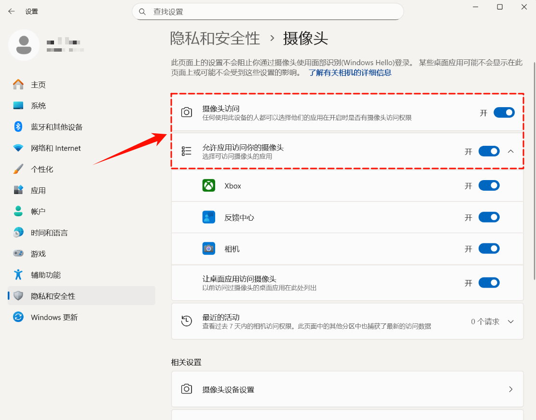Image resolution: width=536 pixels, height=420 pixels.
Task: Disable the 摄像头访问 toggle
Action: click(x=504, y=112)
